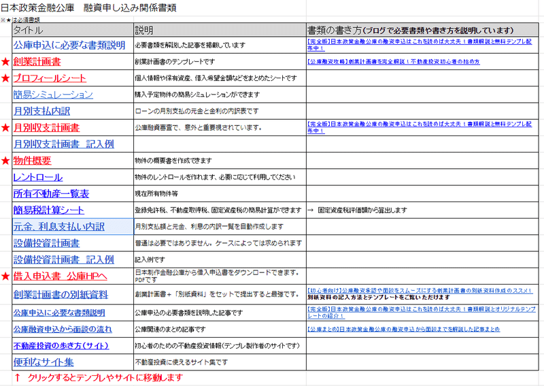Viewport: 544px width, 386px height.
Task: Open the 設備投資計画書 link
Action: pos(46,243)
